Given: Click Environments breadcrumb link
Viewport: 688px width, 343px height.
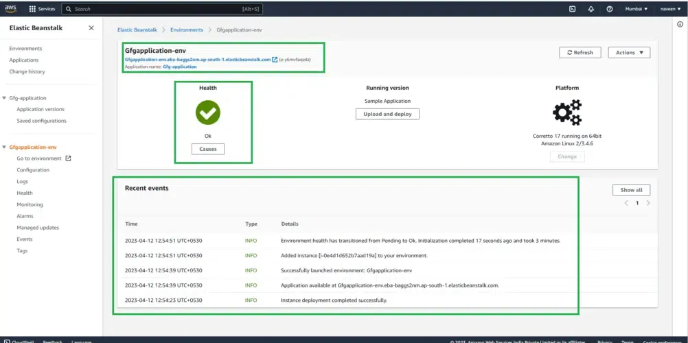Looking at the screenshot, I should [x=187, y=29].
